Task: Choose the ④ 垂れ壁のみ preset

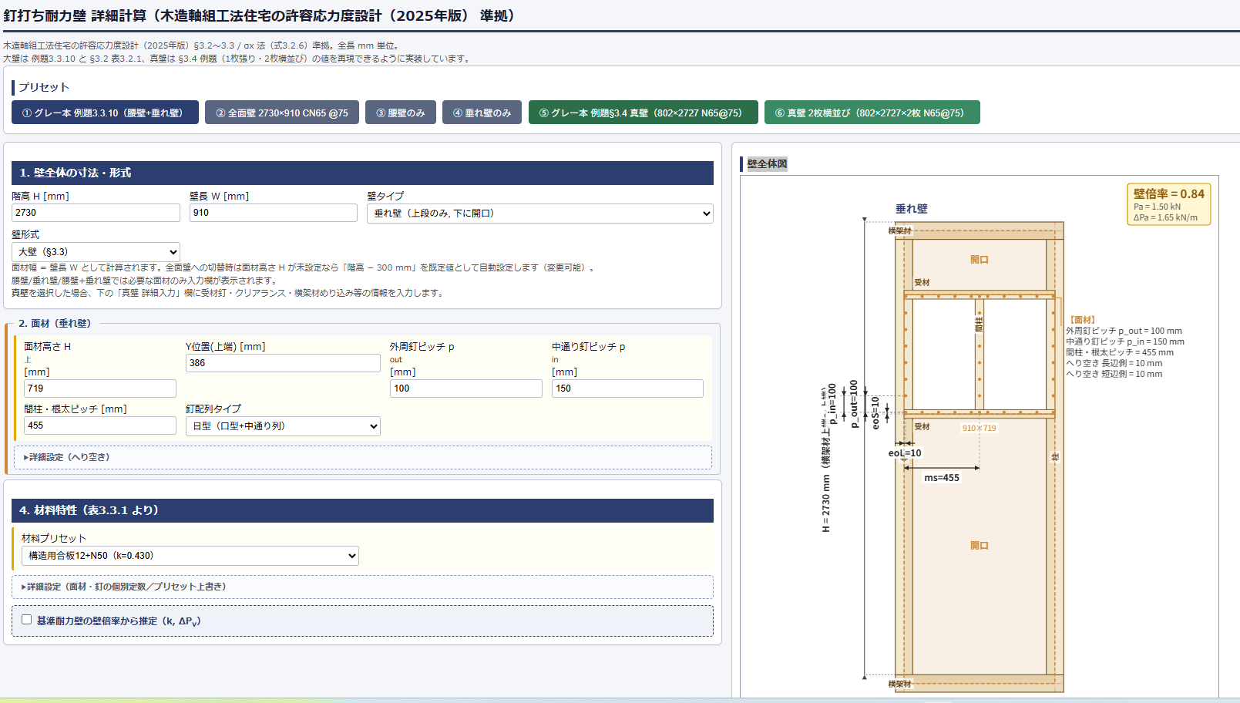Action: [x=482, y=113]
